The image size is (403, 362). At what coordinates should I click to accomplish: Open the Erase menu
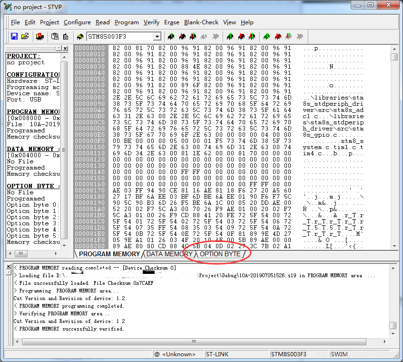click(x=172, y=22)
